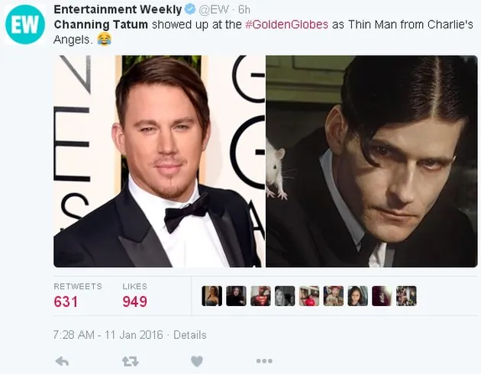
Task: View the 949 likes count
Action: pyautogui.click(x=134, y=301)
